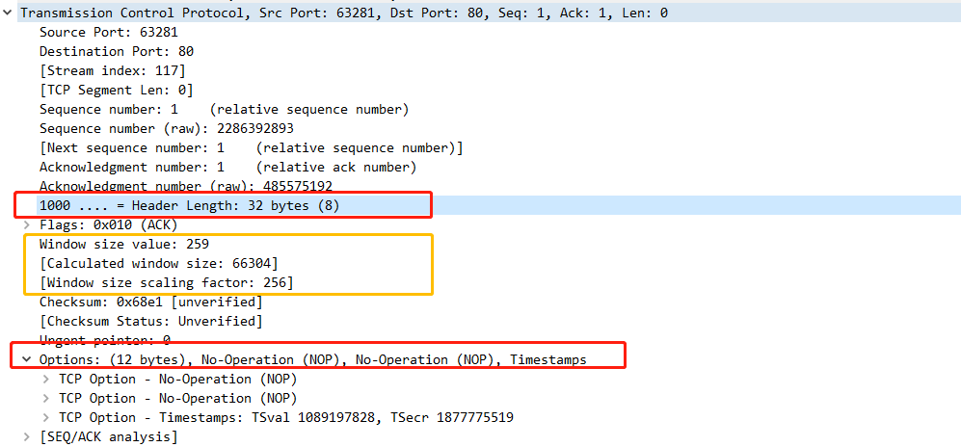Screen dimensions: 961x447
Task: Select the Options (12 bytes) row text
Action: [313, 359]
